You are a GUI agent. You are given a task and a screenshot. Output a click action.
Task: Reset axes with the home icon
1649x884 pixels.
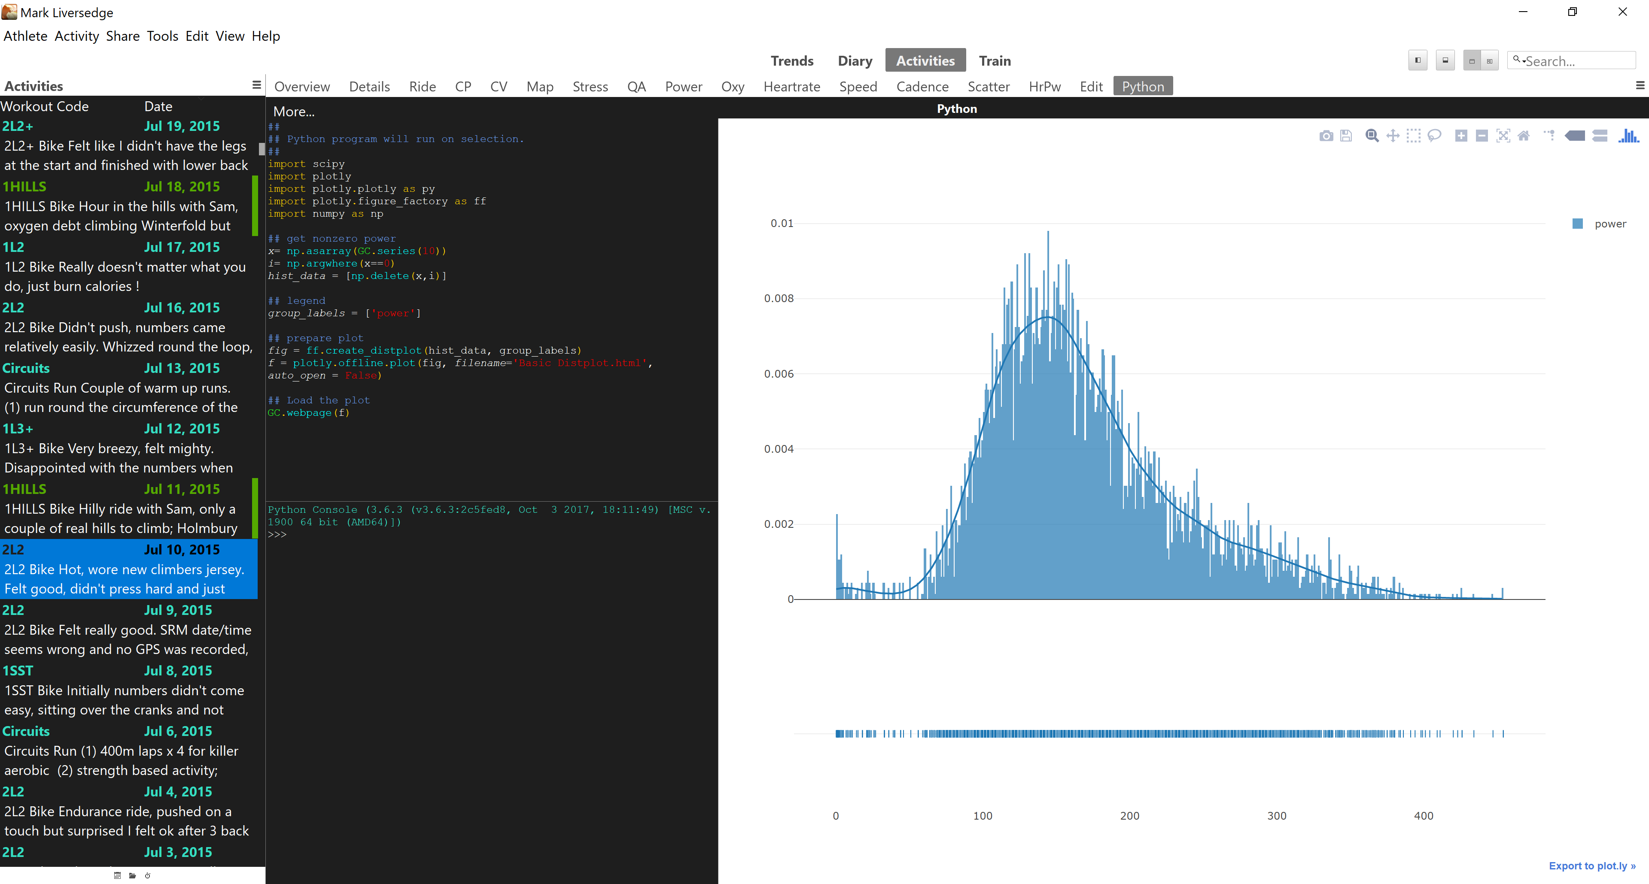tap(1524, 136)
